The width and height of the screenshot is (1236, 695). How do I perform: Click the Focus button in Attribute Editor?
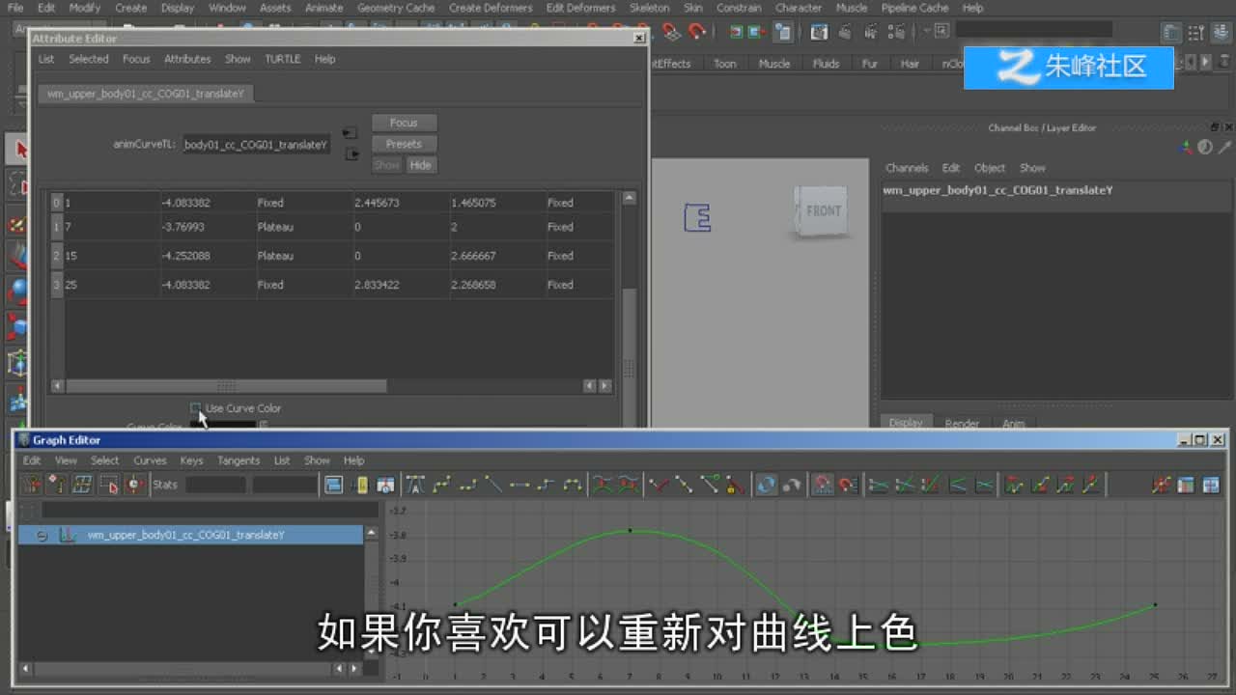404,123
